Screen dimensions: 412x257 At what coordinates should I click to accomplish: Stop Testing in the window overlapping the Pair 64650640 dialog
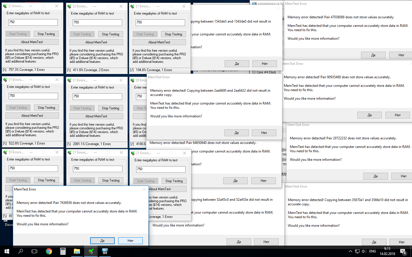pyautogui.click(x=174, y=181)
